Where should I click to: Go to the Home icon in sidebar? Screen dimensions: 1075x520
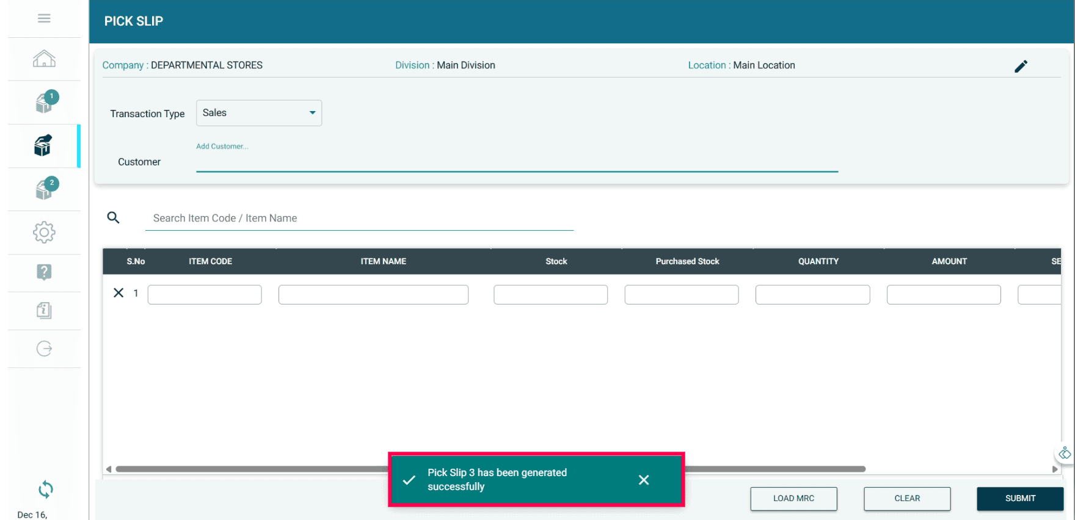(x=44, y=59)
